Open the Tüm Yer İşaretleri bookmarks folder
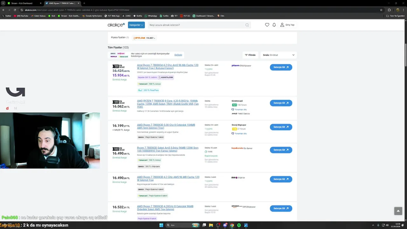Viewport: 407px width, 229px height. [396, 16]
